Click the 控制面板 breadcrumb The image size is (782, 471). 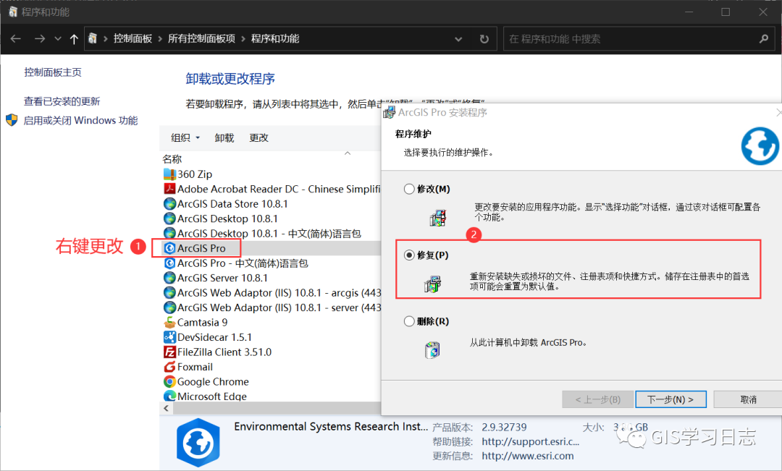pyautogui.click(x=133, y=39)
